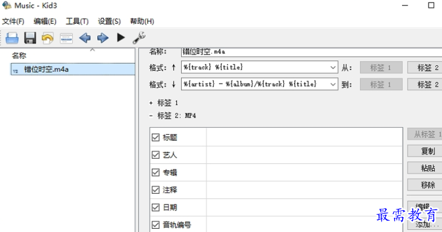Apply upward format arrow next to first 格式
Image resolution: width=442 pixels, height=232 pixels.
coord(173,67)
